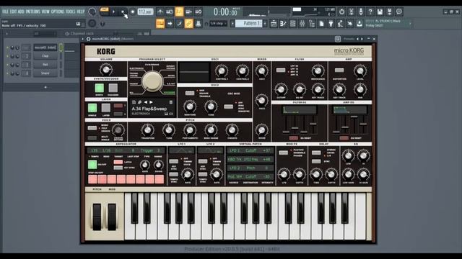Select the Clap channel button
The width and height of the screenshot is (462, 259).
tap(45, 56)
